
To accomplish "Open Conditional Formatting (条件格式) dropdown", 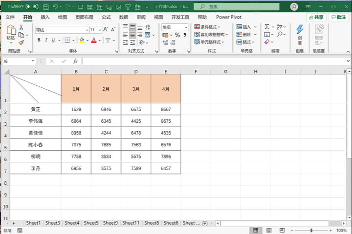I will (208, 27).
